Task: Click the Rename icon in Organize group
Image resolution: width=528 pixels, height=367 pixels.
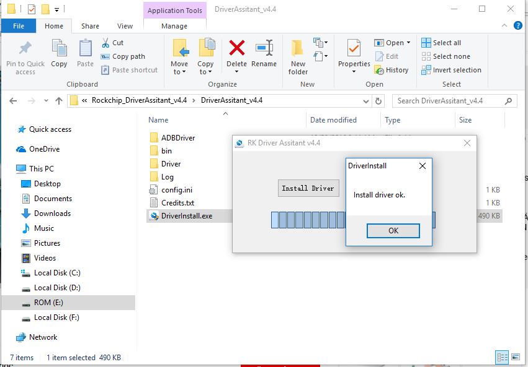Action: tap(264, 49)
